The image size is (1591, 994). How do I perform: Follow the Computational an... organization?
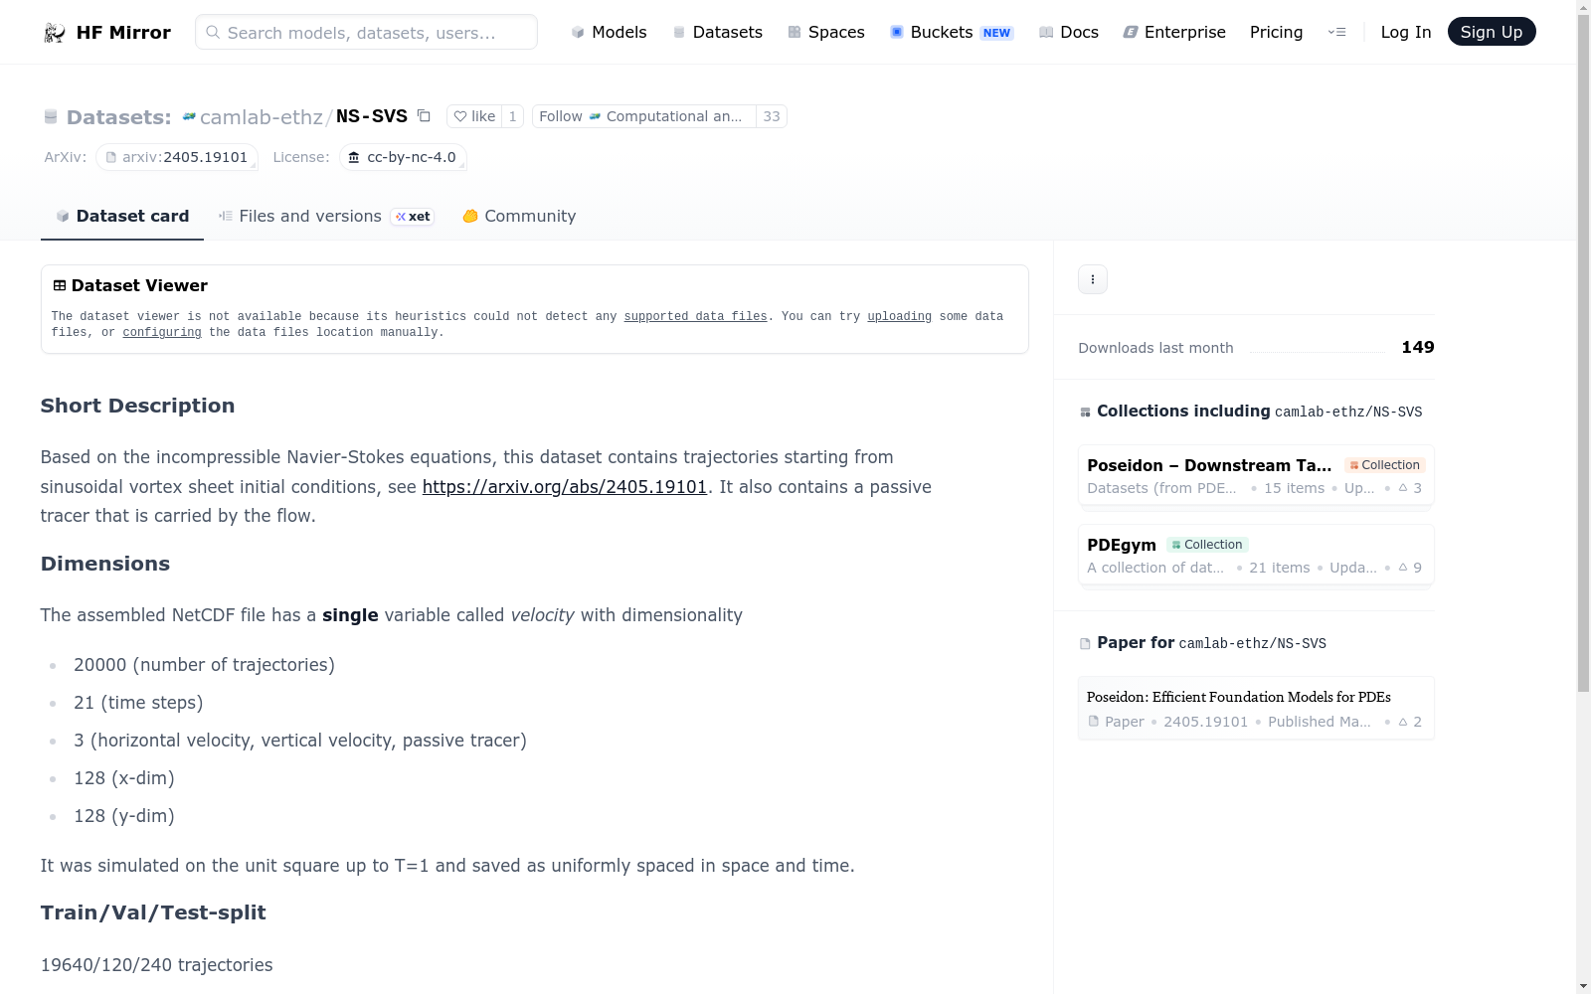pyautogui.click(x=644, y=116)
